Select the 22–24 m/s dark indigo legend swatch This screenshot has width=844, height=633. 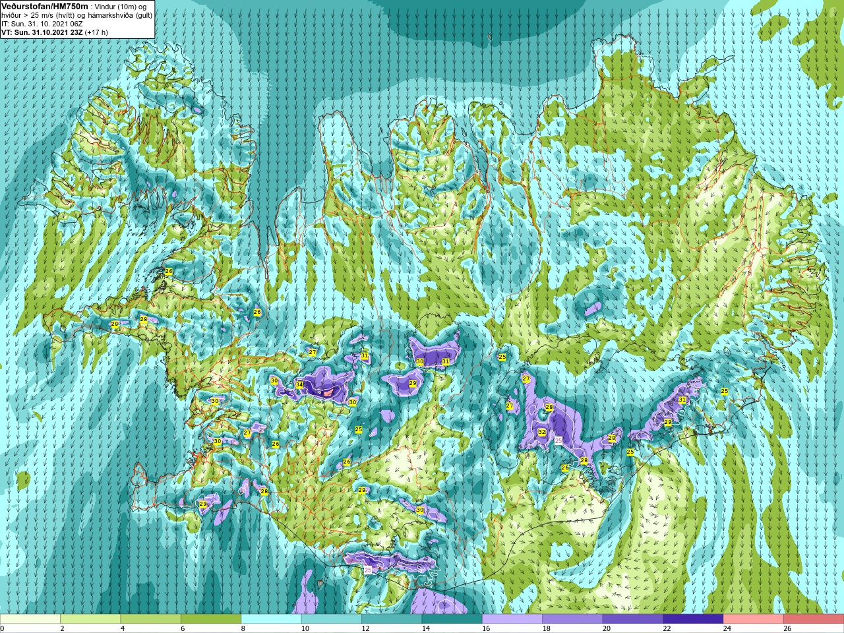(x=694, y=619)
